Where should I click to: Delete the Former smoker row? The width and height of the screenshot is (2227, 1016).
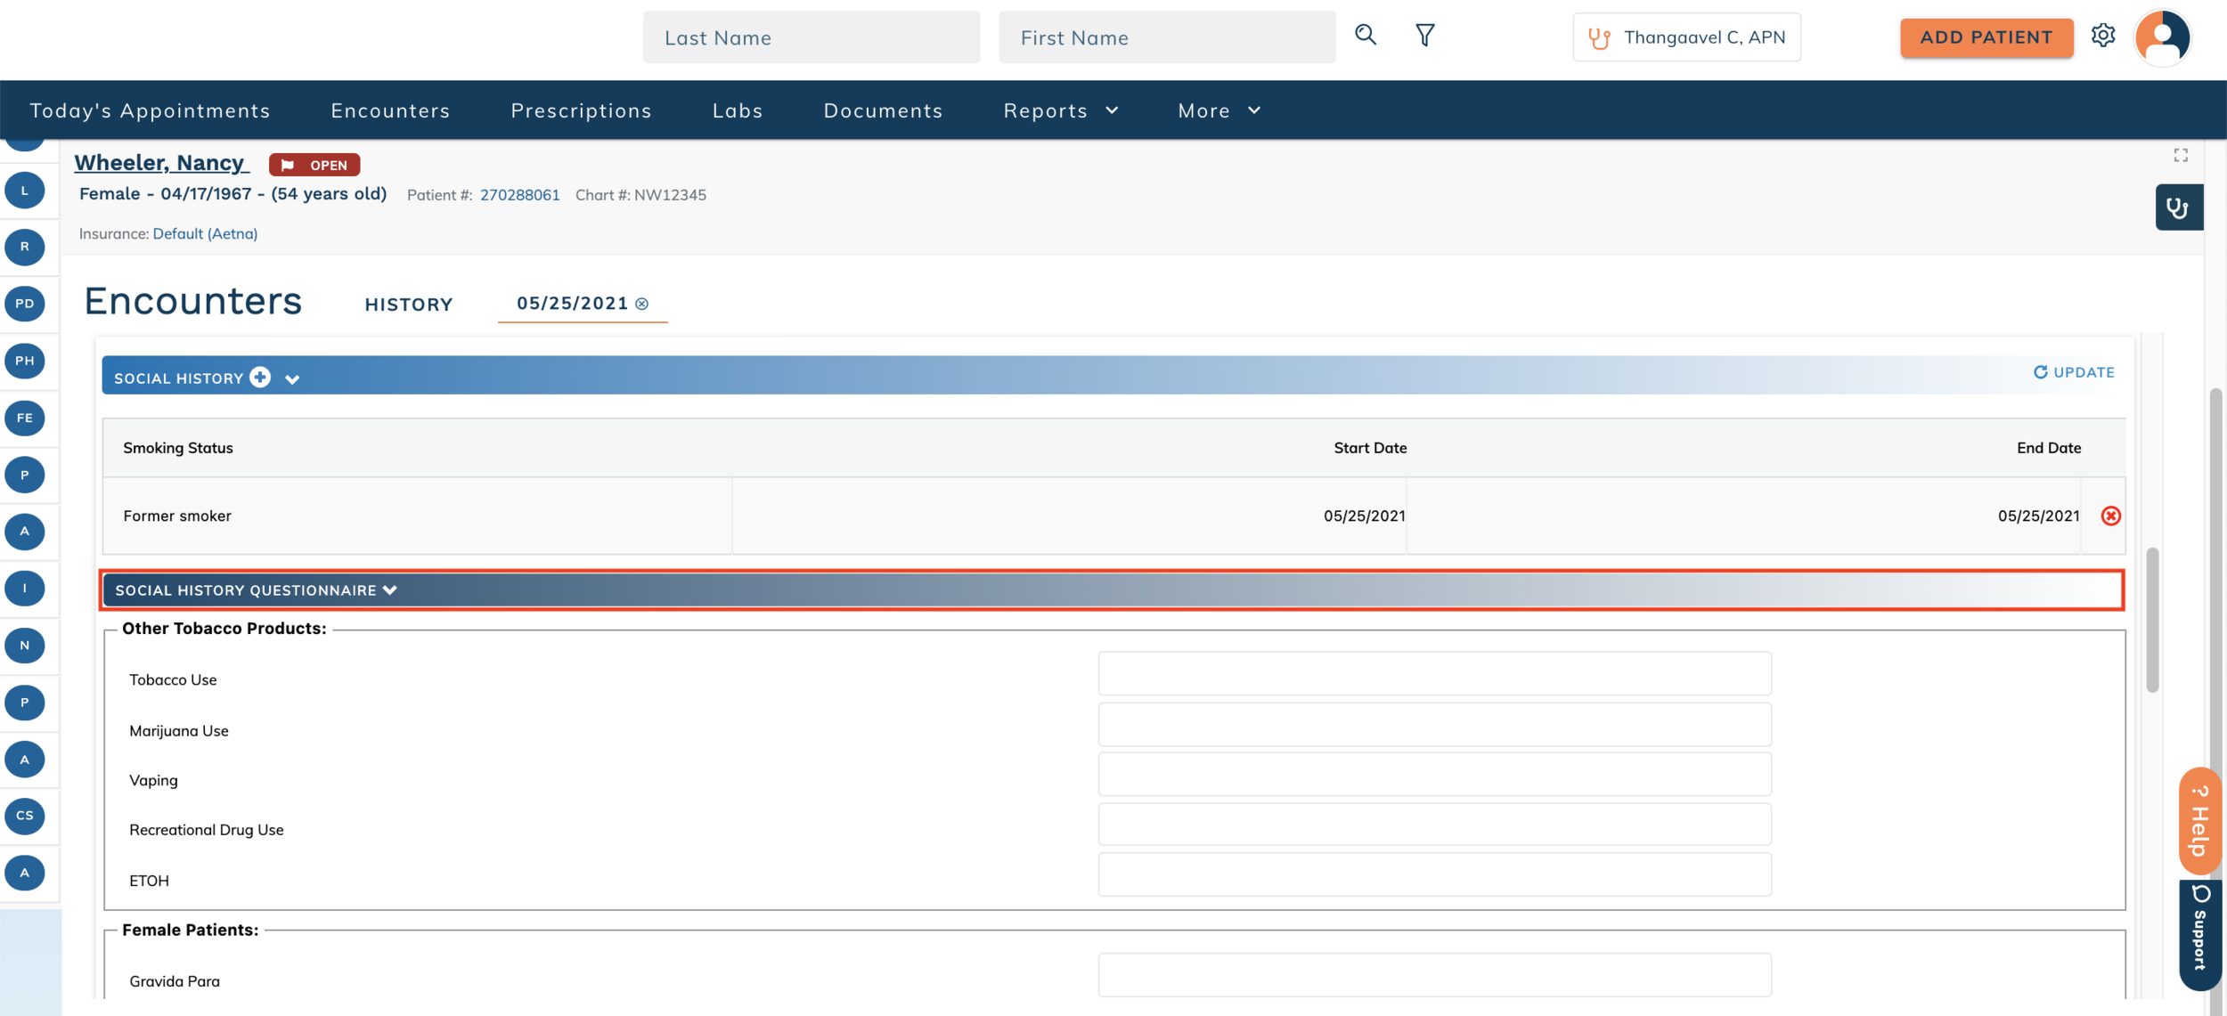(x=2110, y=516)
